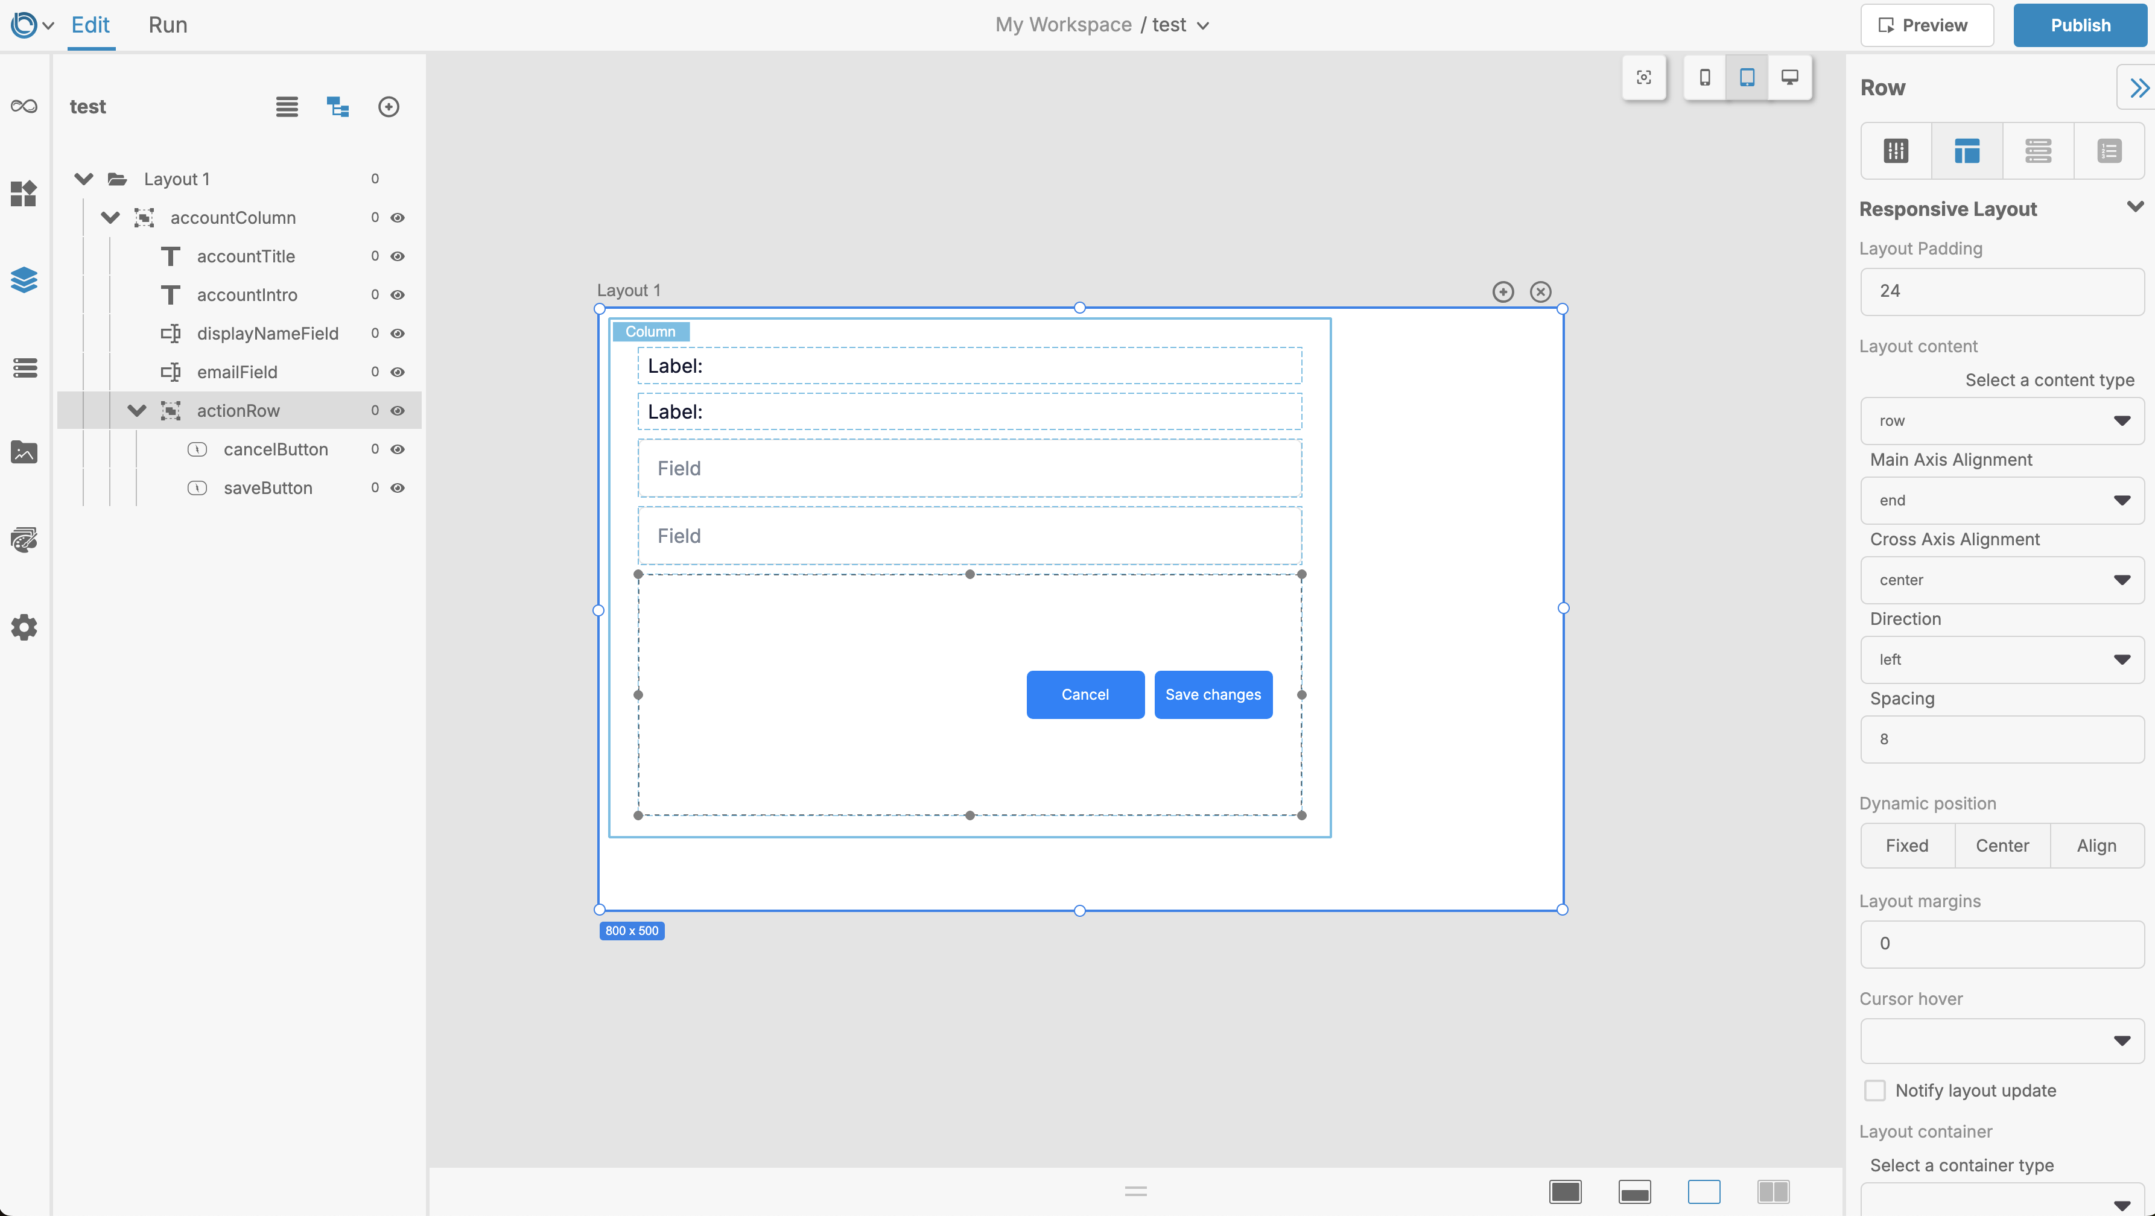The width and height of the screenshot is (2155, 1216).
Task: Switch to the Run tab
Action: coord(168,25)
